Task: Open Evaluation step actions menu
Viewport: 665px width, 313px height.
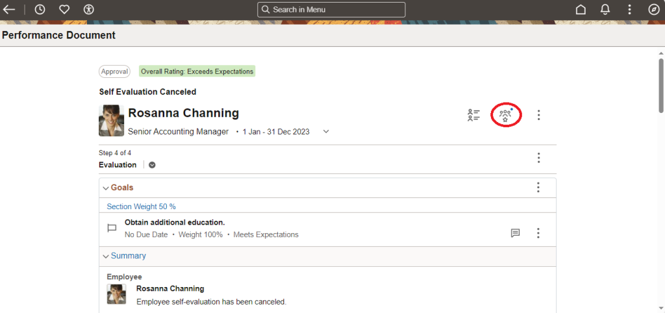Action: click(538, 158)
